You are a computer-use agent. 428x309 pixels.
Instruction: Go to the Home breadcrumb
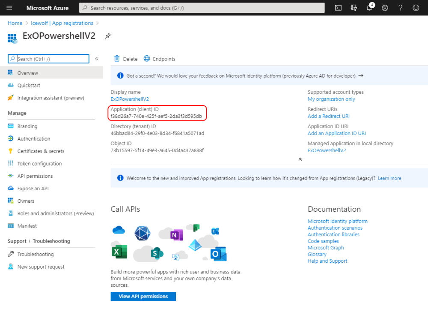(x=15, y=23)
